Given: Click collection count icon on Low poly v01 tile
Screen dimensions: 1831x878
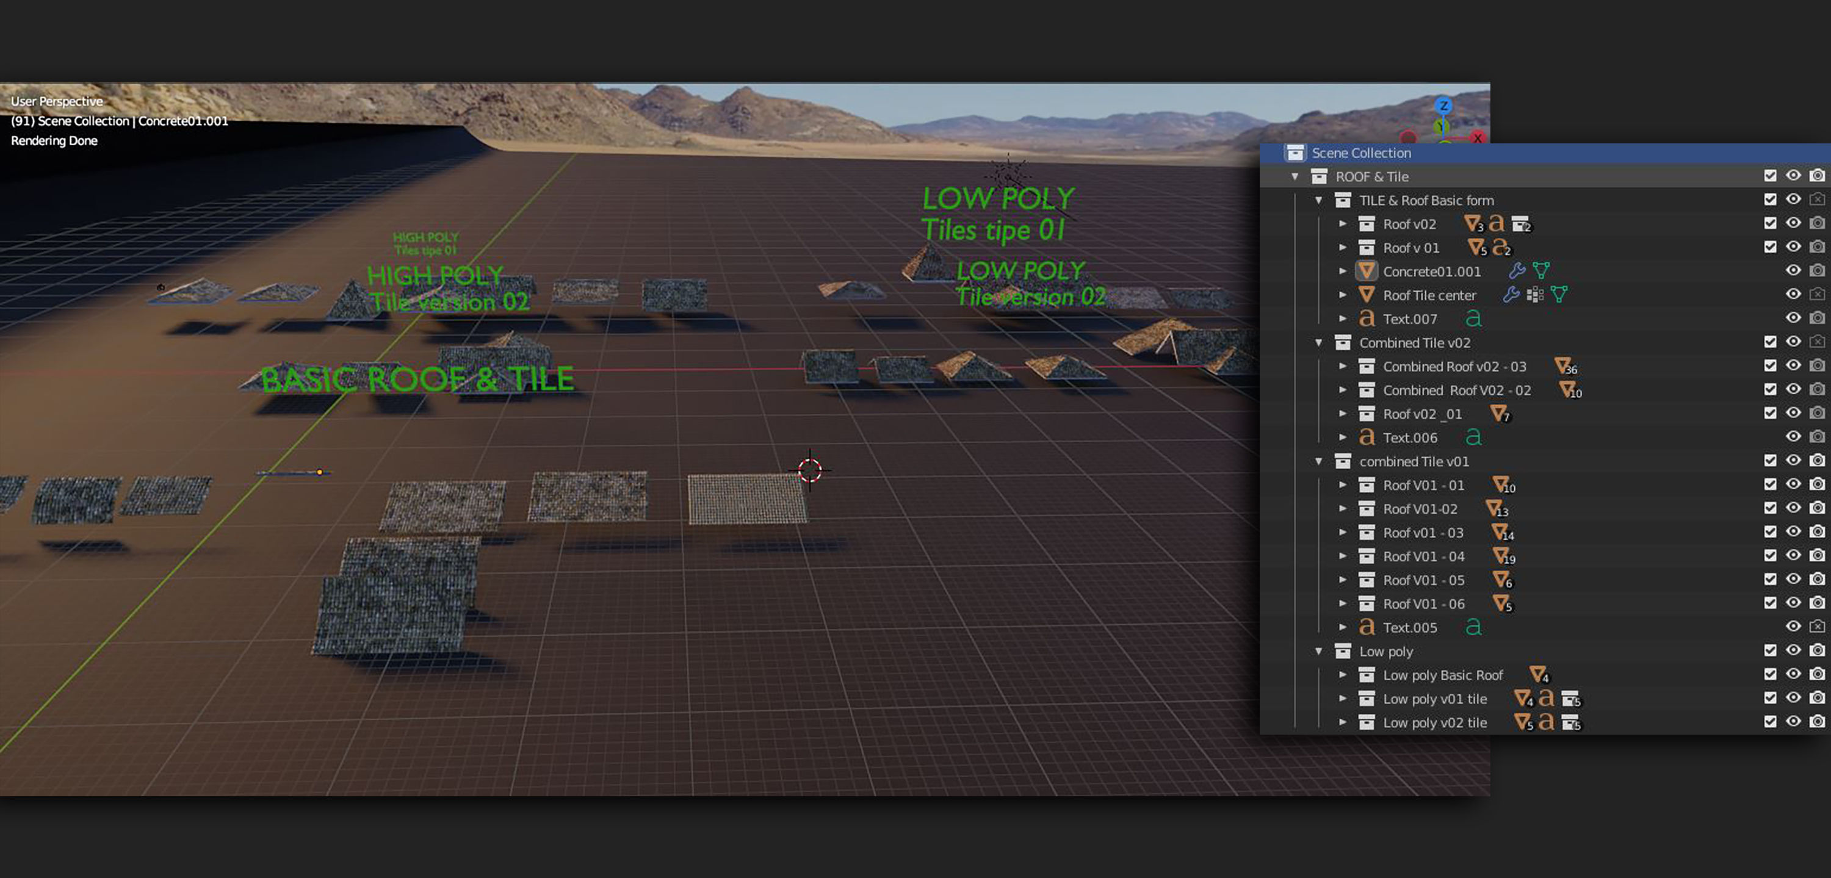Looking at the screenshot, I should pyautogui.click(x=1571, y=699).
